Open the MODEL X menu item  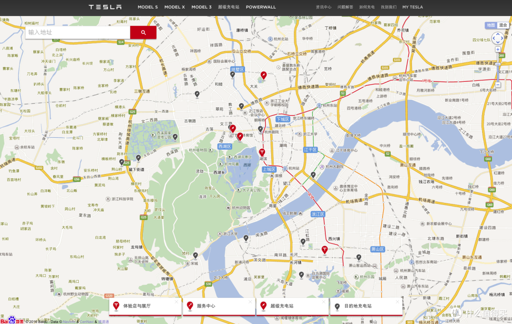tap(174, 7)
